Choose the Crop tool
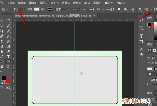The image size is (157, 106). 2,31
